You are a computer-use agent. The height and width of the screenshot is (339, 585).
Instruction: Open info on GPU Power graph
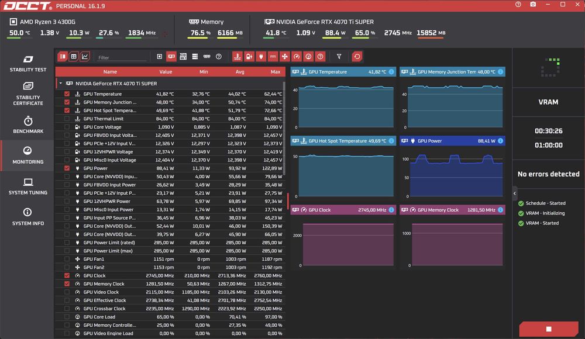coord(500,141)
